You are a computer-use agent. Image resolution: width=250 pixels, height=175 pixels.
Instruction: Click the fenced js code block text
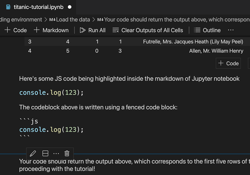(51, 129)
